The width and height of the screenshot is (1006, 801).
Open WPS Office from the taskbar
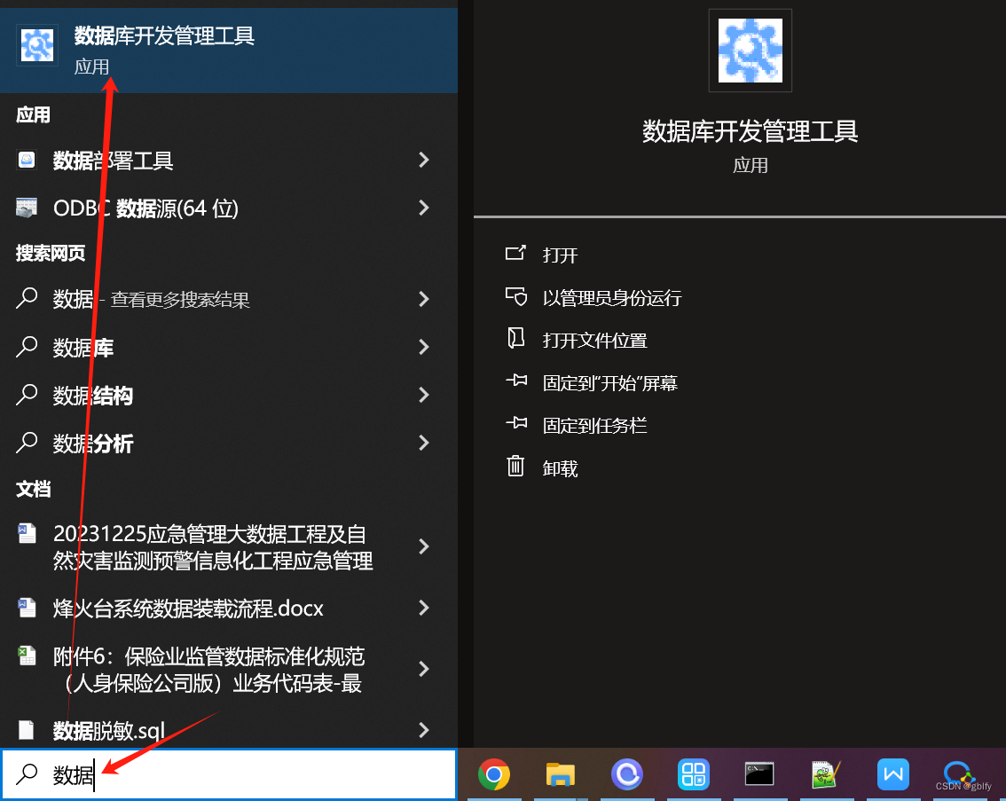pos(893,774)
